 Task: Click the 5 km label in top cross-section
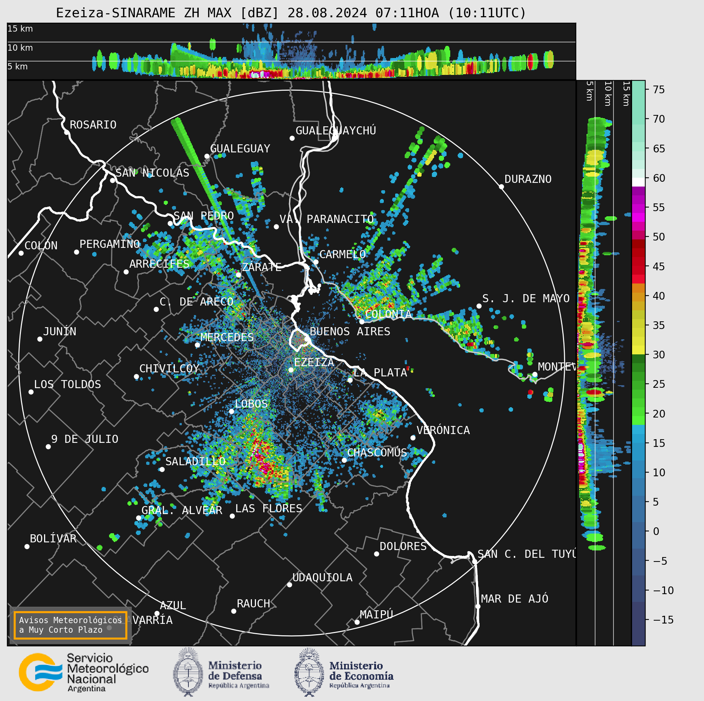[18, 66]
